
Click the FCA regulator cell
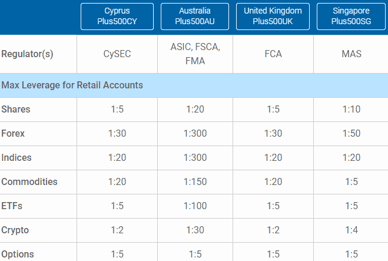[273, 54]
